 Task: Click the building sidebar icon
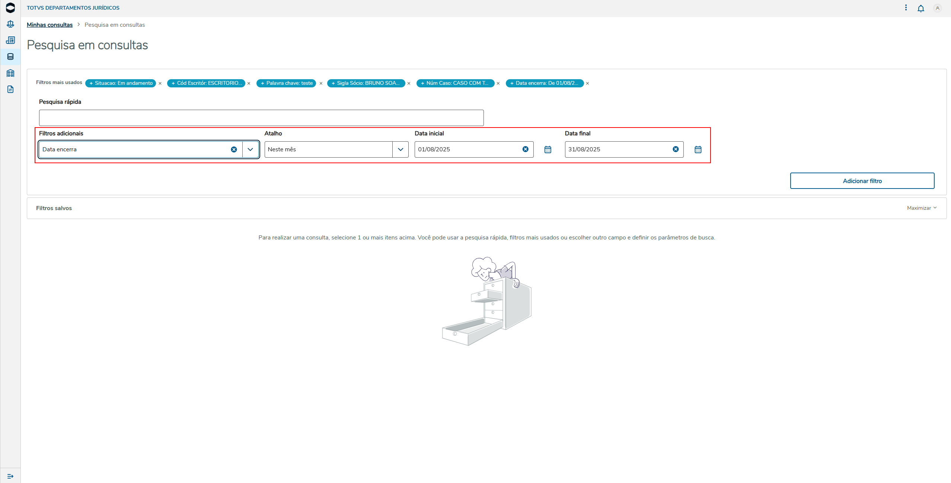(x=10, y=73)
